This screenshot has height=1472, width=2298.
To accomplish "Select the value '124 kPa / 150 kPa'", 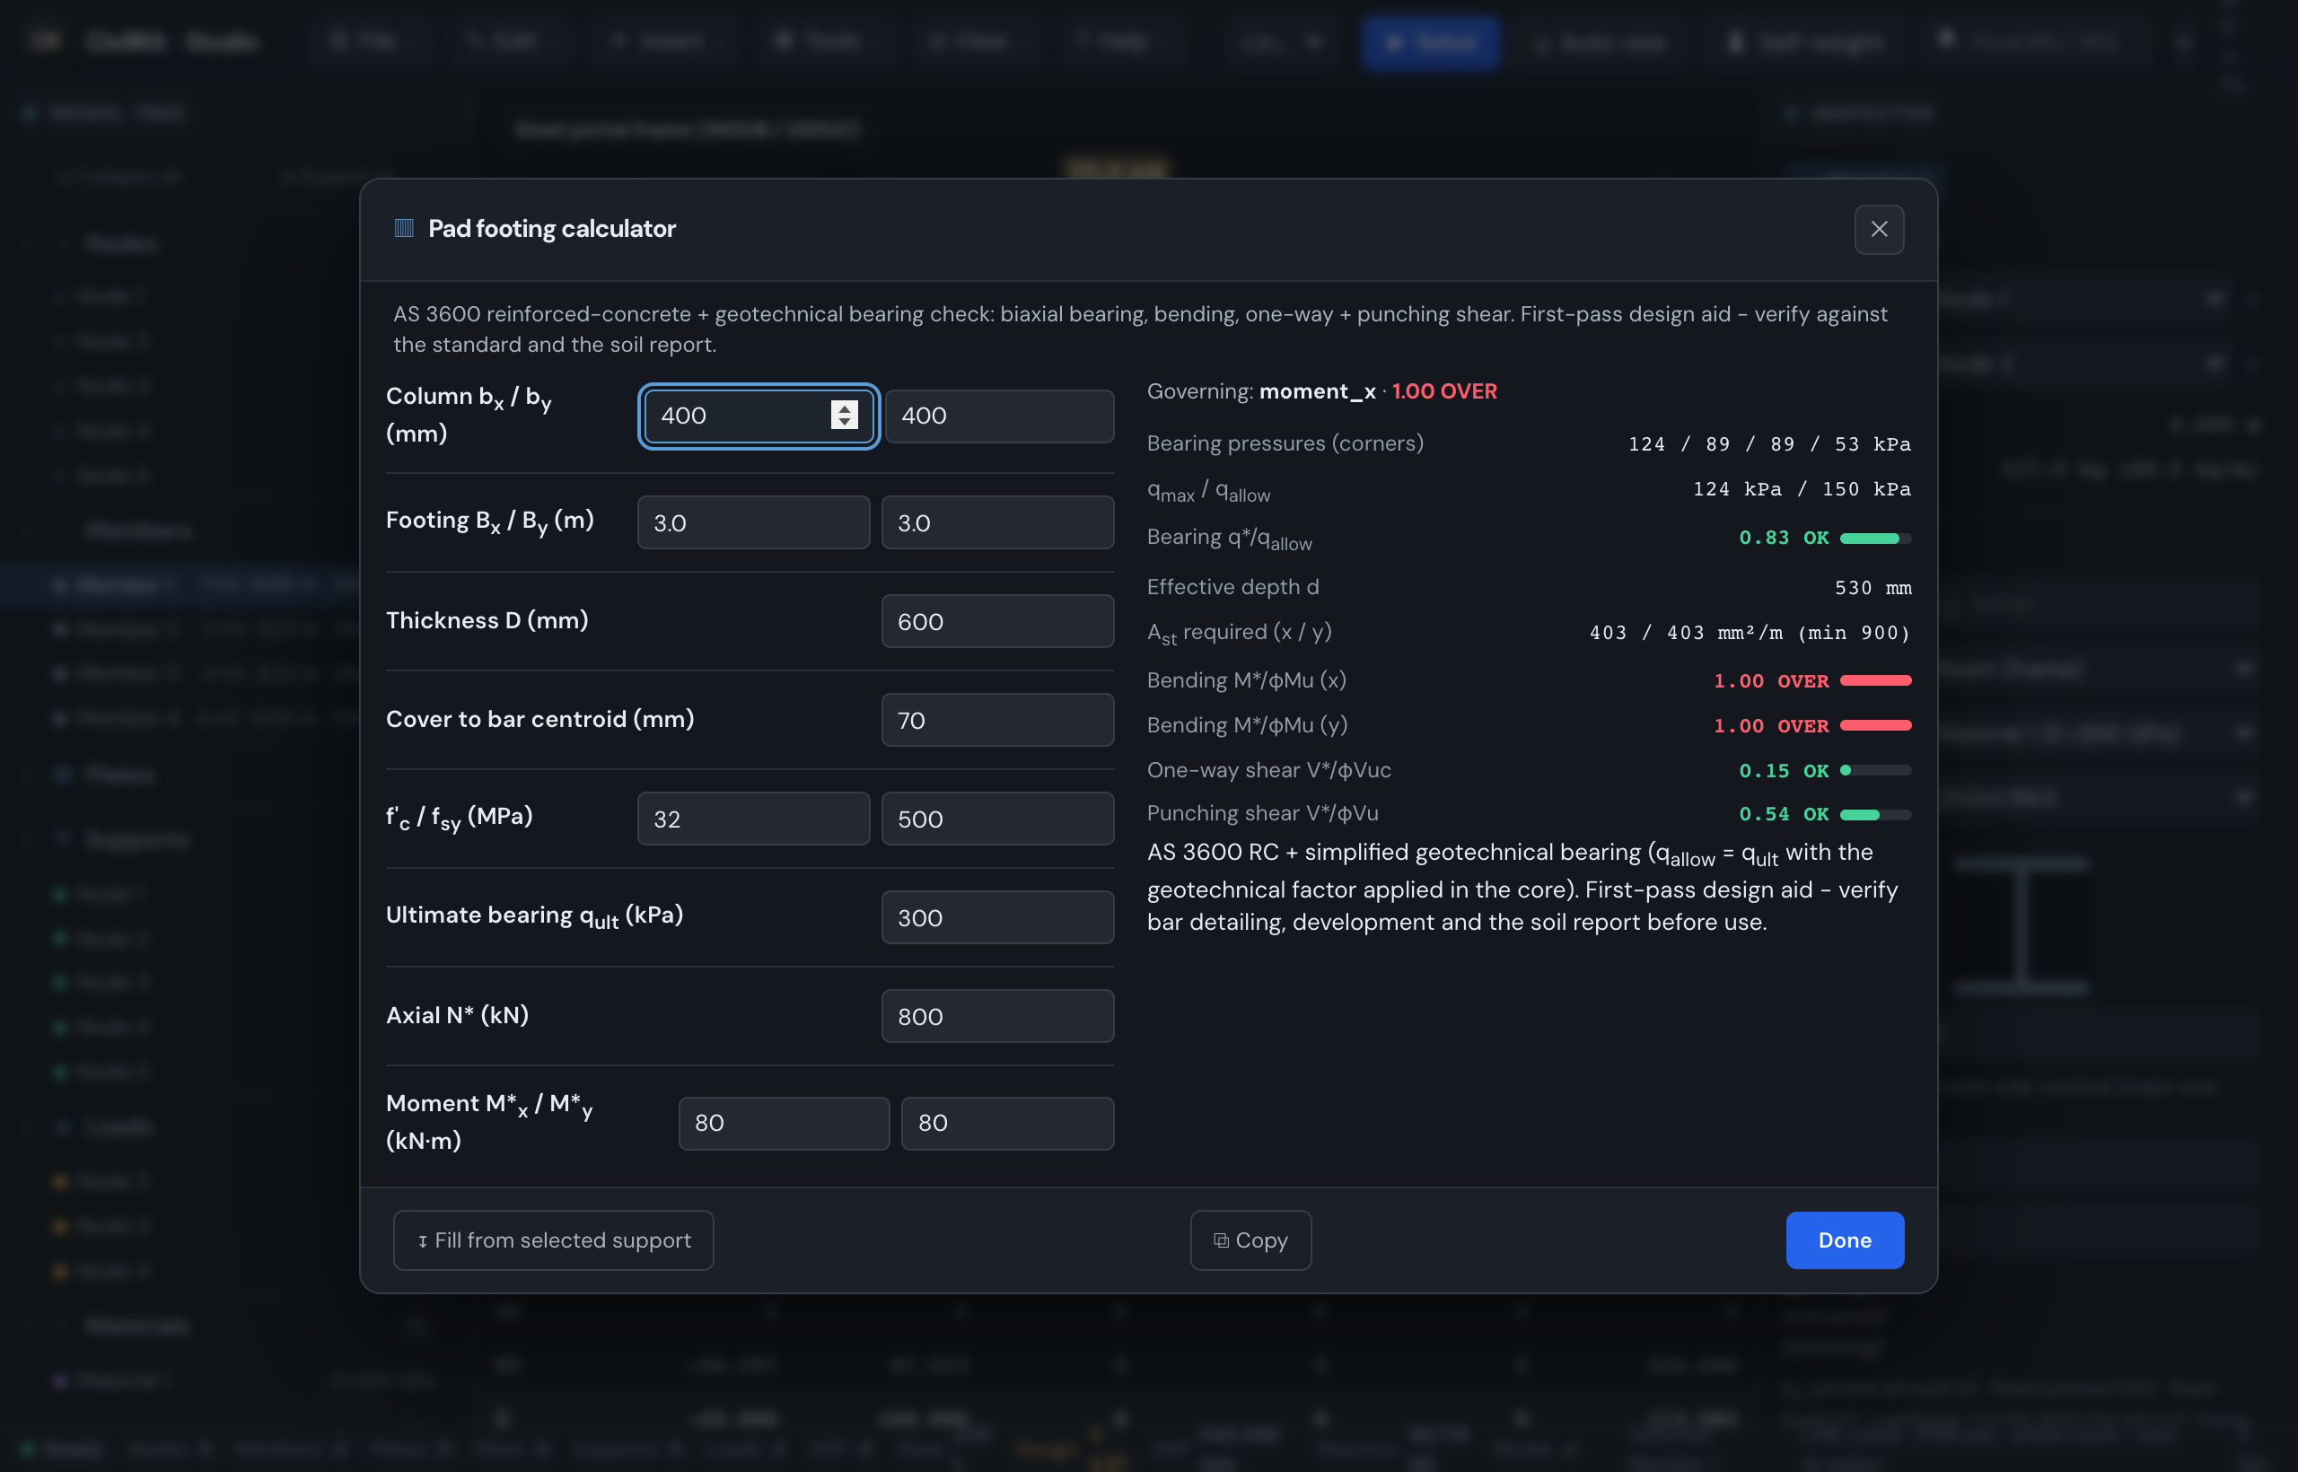I will 1802,489.
